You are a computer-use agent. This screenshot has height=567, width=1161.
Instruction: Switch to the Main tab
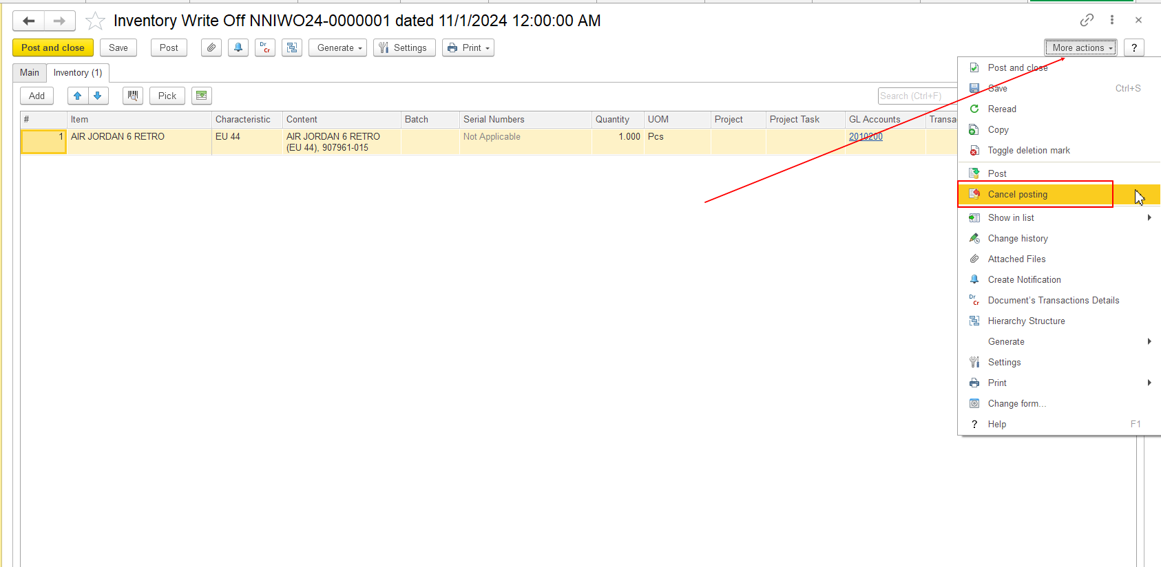pyautogui.click(x=30, y=72)
